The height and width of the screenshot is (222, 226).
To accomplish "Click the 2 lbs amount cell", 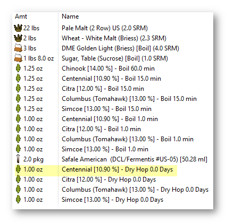I will 30,38.
